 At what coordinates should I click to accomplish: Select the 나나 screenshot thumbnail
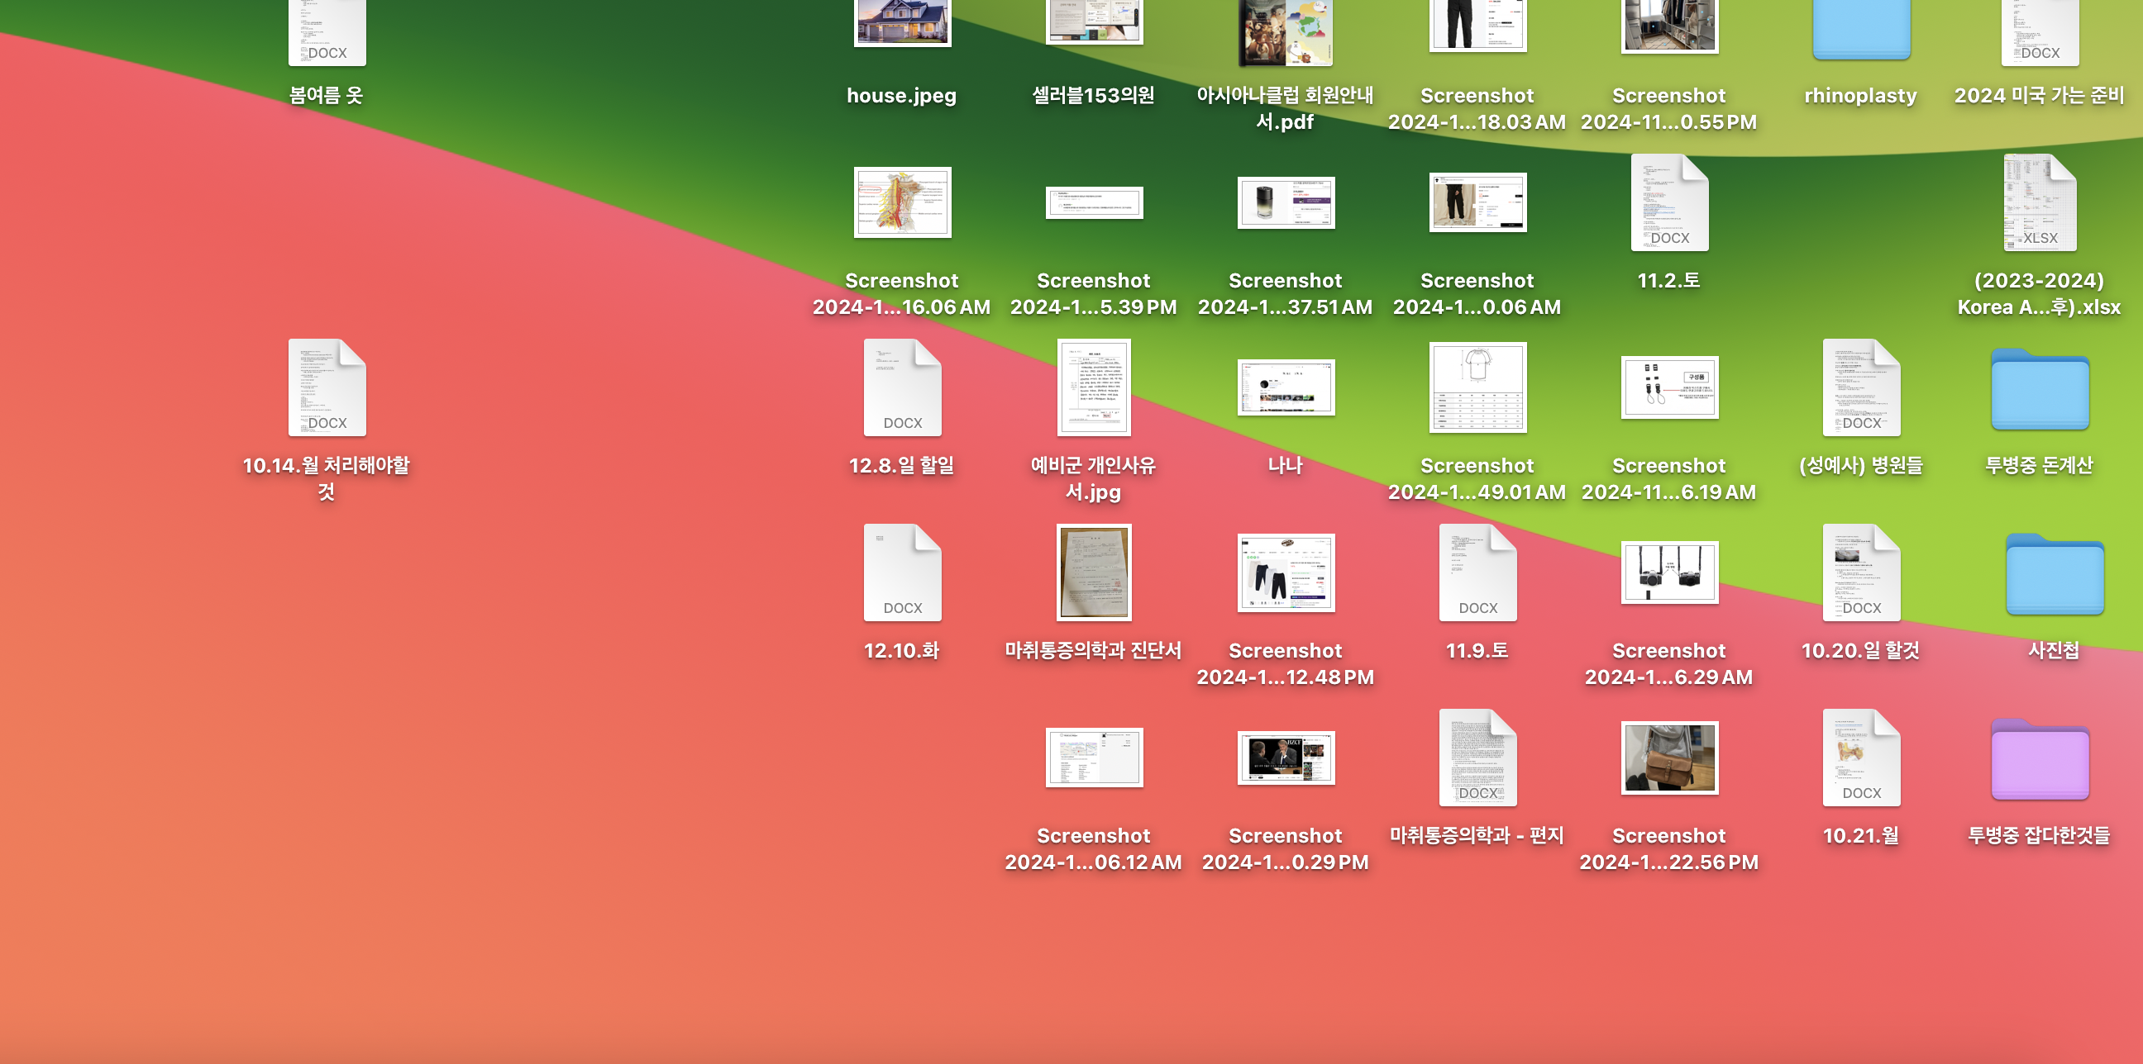click(x=1285, y=388)
